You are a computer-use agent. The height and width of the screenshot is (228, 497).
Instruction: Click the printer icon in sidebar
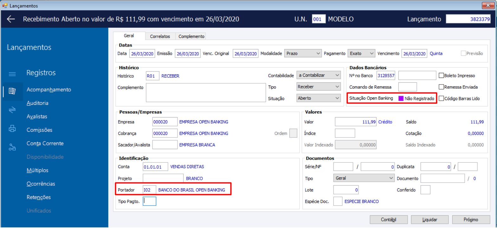(12, 129)
